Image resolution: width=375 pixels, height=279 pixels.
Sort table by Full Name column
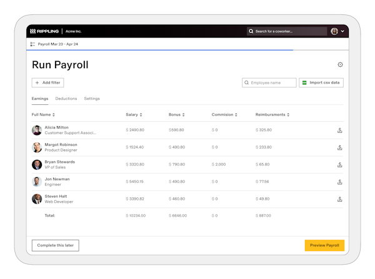tap(43, 115)
